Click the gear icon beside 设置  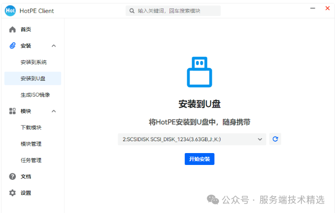tap(12, 193)
